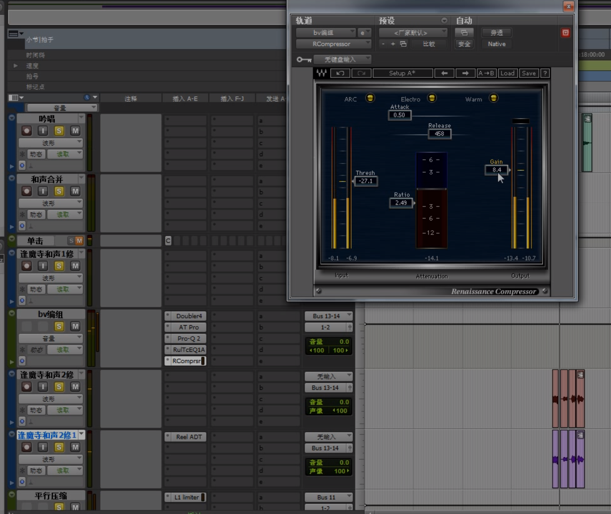Click the undo arrow in Waves toolbar
This screenshot has height=514, width=611.
point(340,73)
